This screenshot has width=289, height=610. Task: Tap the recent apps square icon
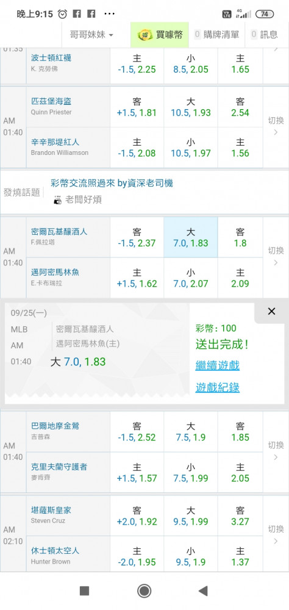(x=84, y=591)
